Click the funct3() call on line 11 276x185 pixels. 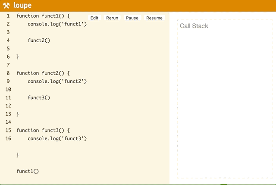(39, 97)
